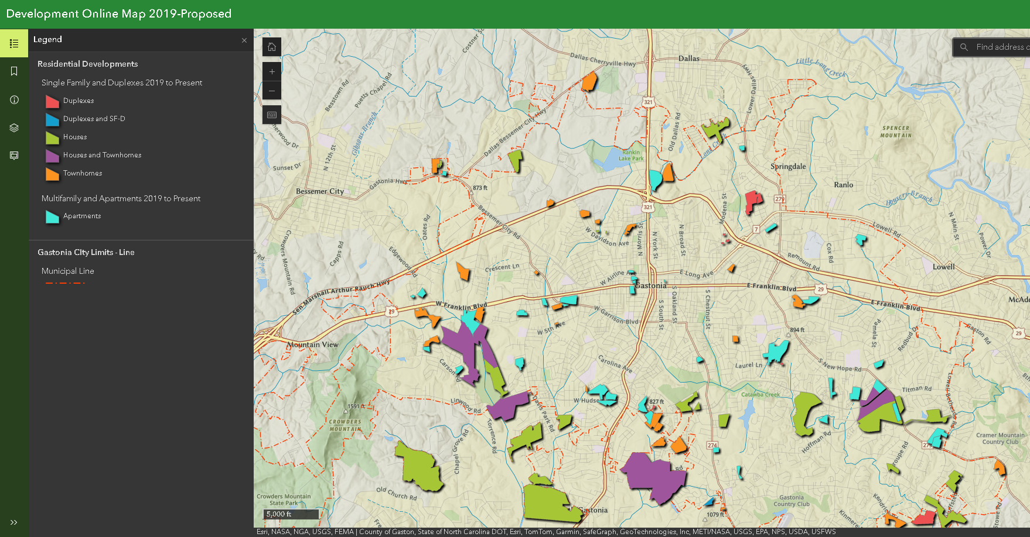Expand the sidebar via the double-arrow chevron

[13, 522]
